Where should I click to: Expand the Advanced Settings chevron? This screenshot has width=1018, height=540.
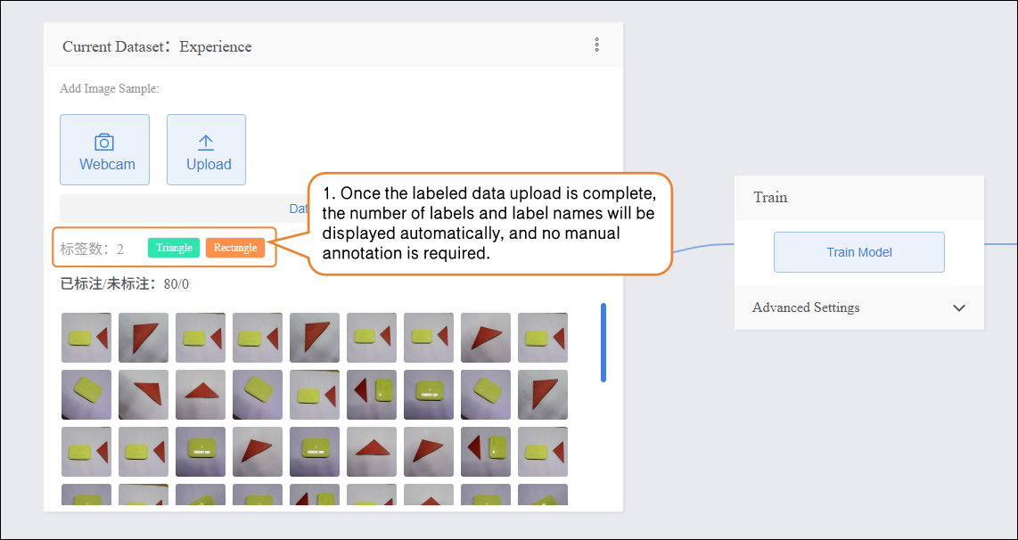pos(958,308)
